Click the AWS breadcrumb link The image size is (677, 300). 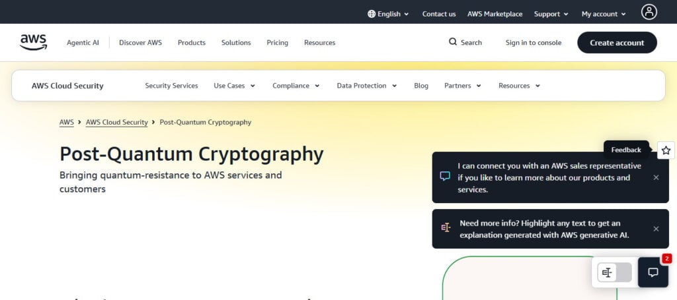tap(67, 122)
